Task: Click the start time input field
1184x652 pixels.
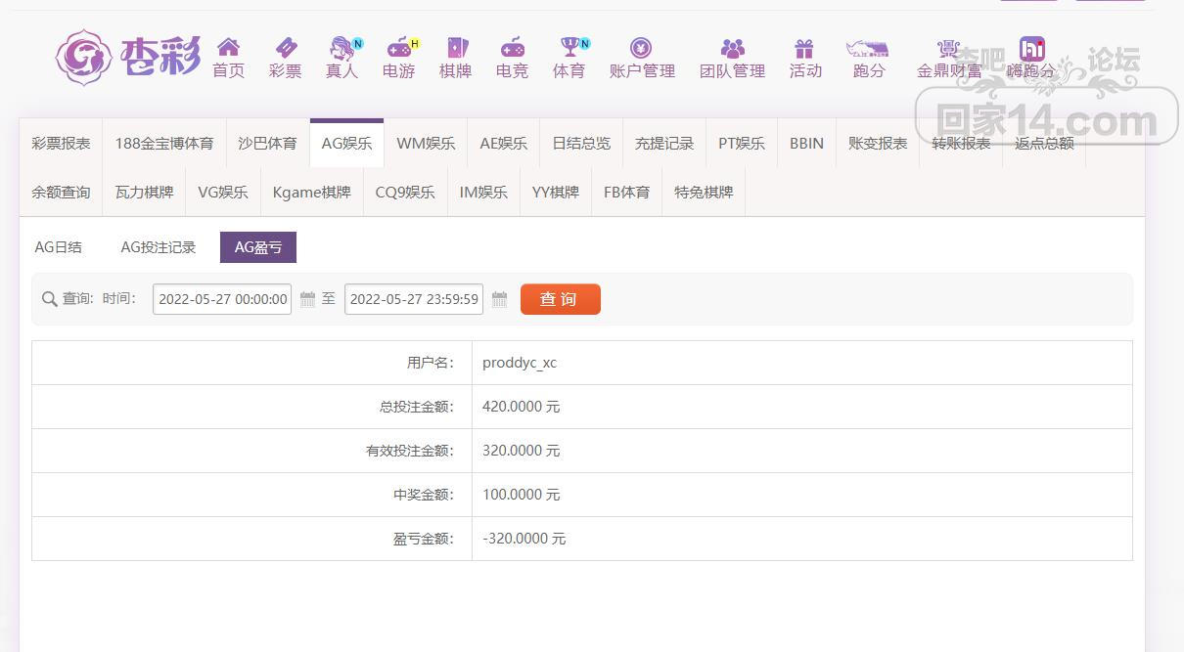Action: [x=222, y=299]
